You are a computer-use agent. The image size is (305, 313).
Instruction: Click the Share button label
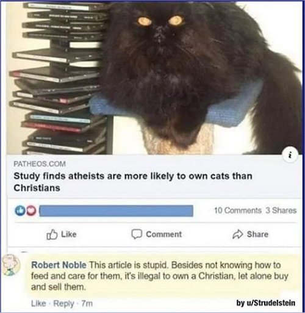tap(257, 234)
